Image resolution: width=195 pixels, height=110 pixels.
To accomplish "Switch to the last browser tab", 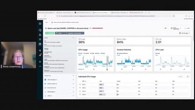I will (x=138, y=13).
